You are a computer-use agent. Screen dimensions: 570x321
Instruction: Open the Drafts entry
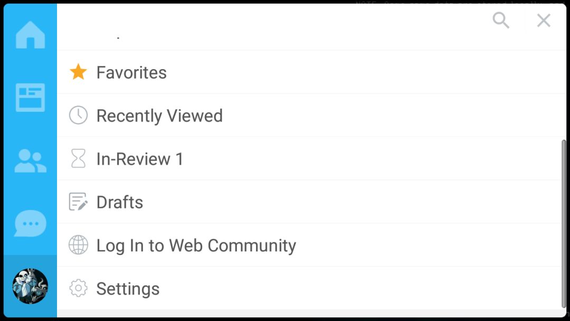(120, 202)
